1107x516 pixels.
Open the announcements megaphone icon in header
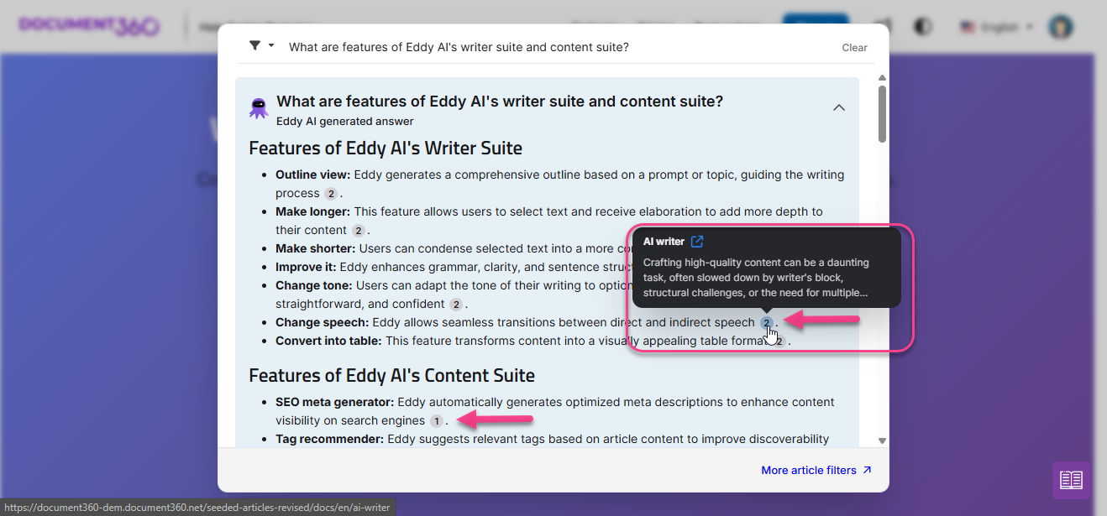point(882,26)
